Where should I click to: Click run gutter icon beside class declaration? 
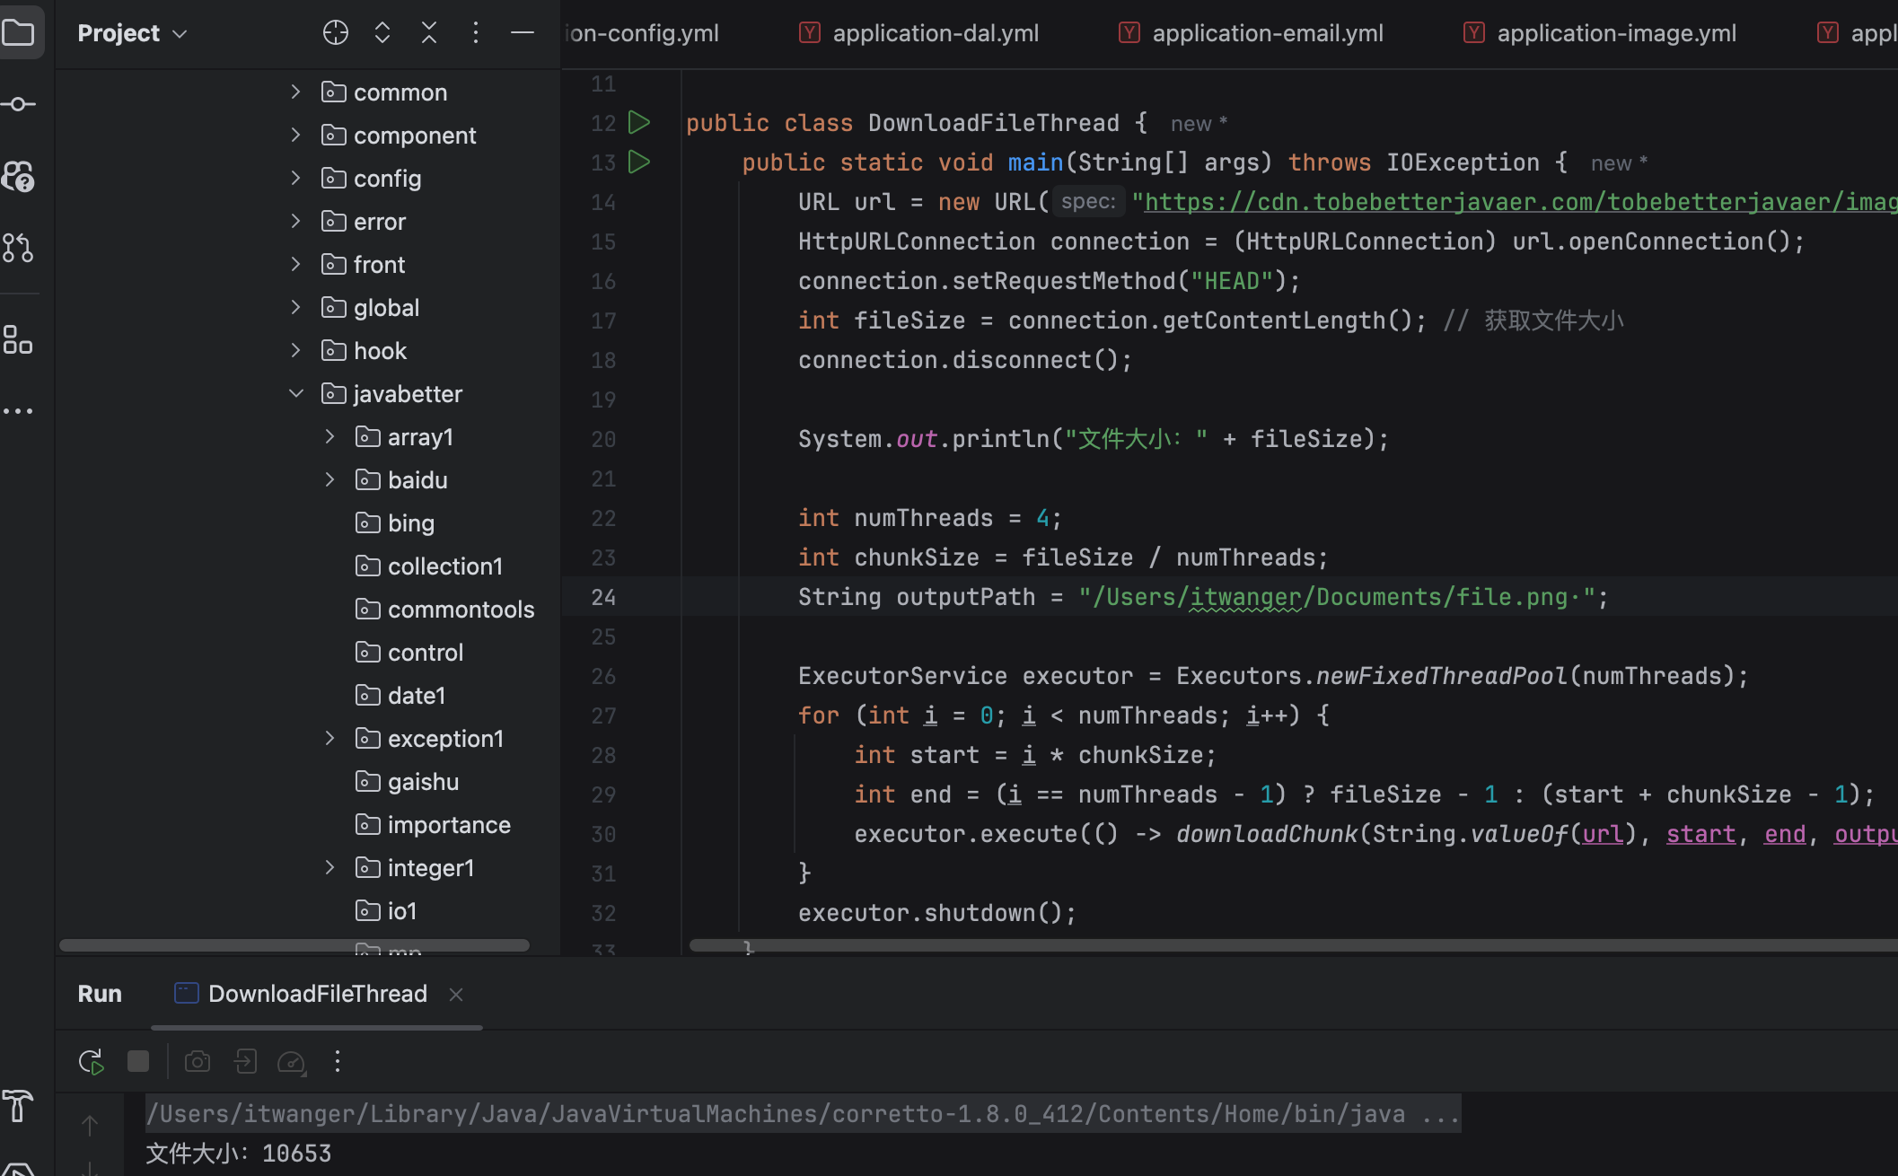(x=639, y=123)
